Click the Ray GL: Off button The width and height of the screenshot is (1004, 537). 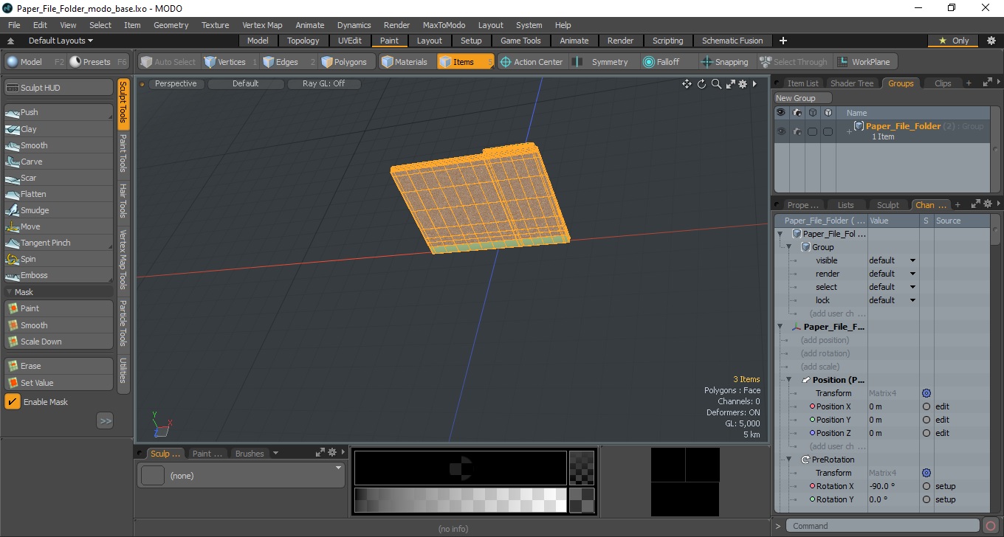point(323,84)
